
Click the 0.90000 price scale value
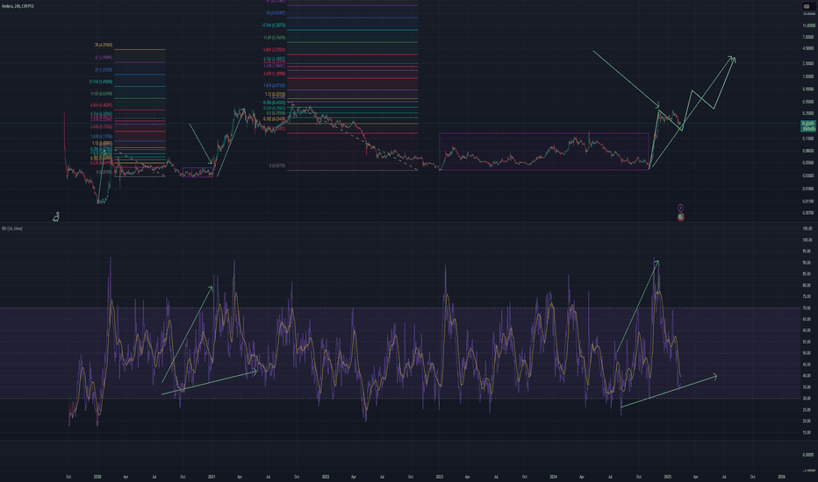pos(808,89)
